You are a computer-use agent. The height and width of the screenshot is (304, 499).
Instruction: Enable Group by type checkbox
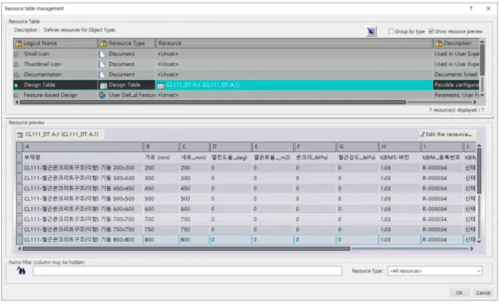(391, 31)
